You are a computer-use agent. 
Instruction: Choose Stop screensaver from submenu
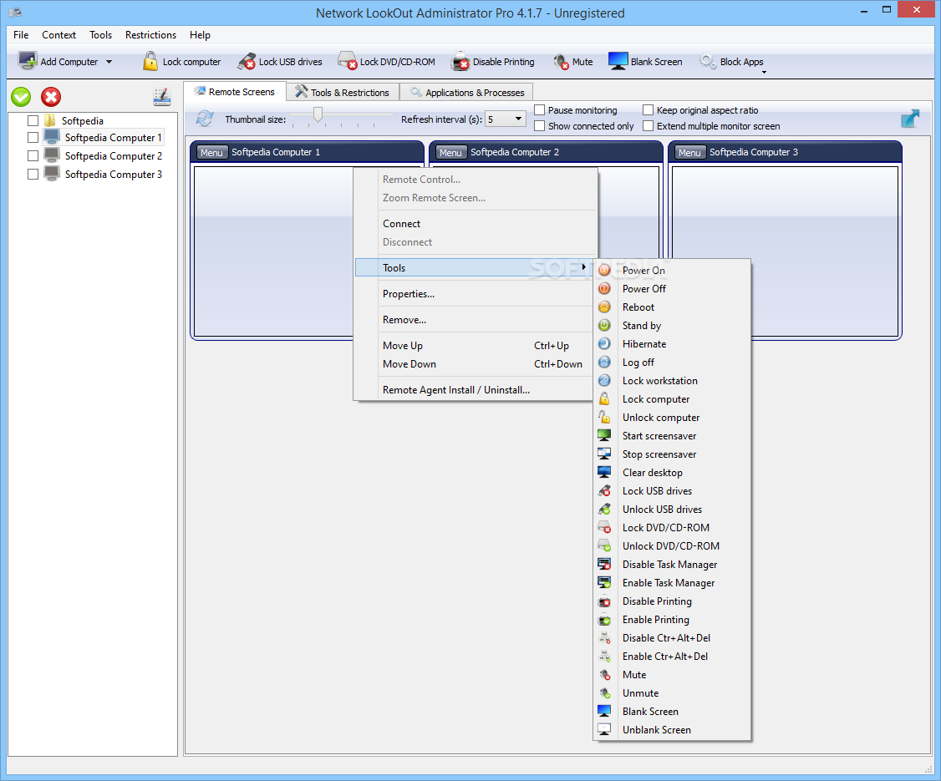672,454
